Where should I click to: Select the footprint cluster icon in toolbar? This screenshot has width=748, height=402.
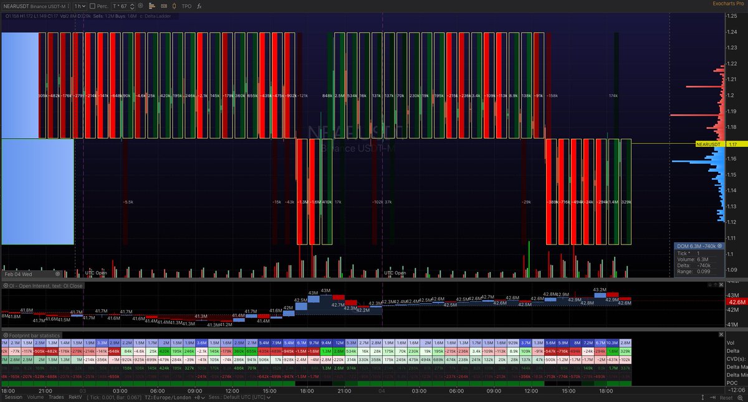tap(163, 6)
